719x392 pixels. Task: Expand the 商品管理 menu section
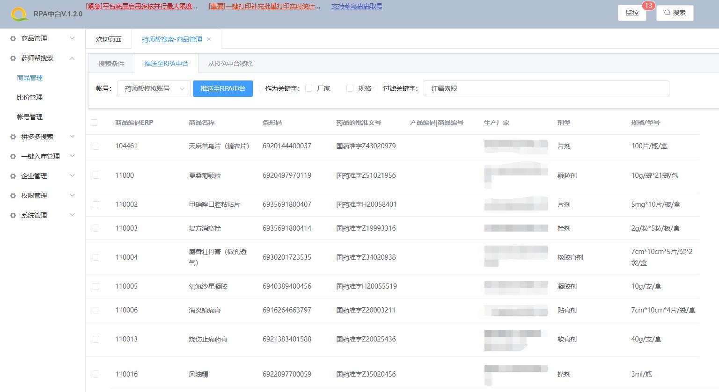click(72, 38)
